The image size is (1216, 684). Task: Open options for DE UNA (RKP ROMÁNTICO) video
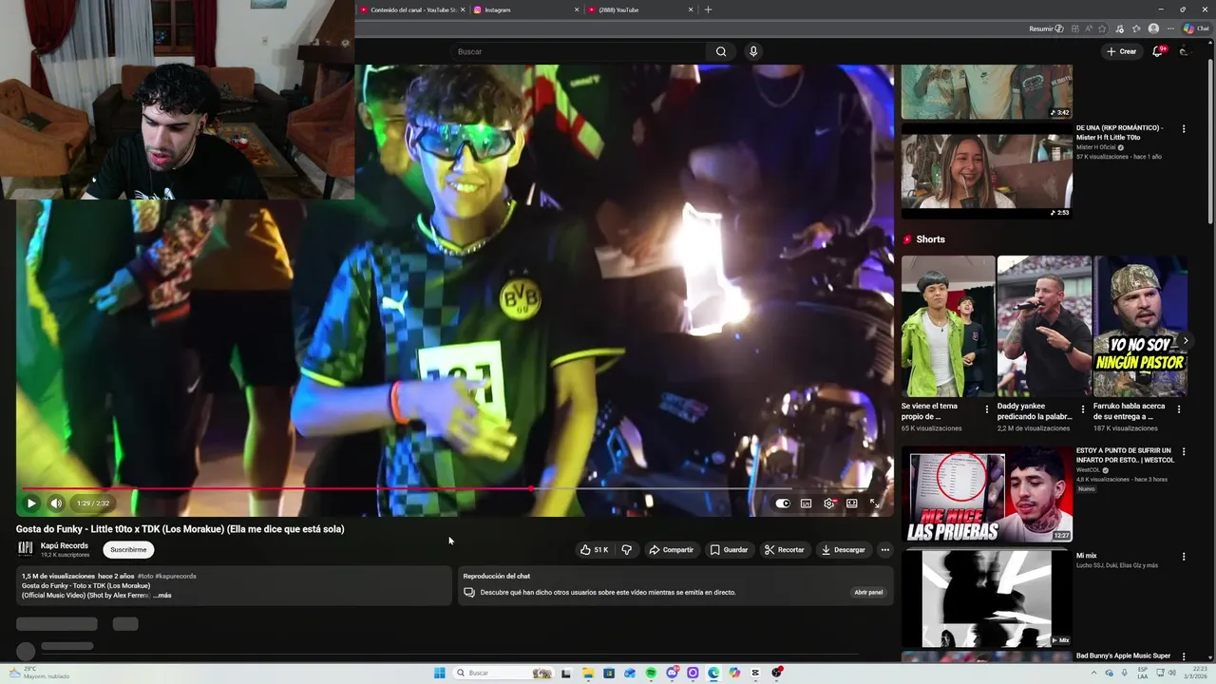pyautogui.click(x=1184, y=128)
